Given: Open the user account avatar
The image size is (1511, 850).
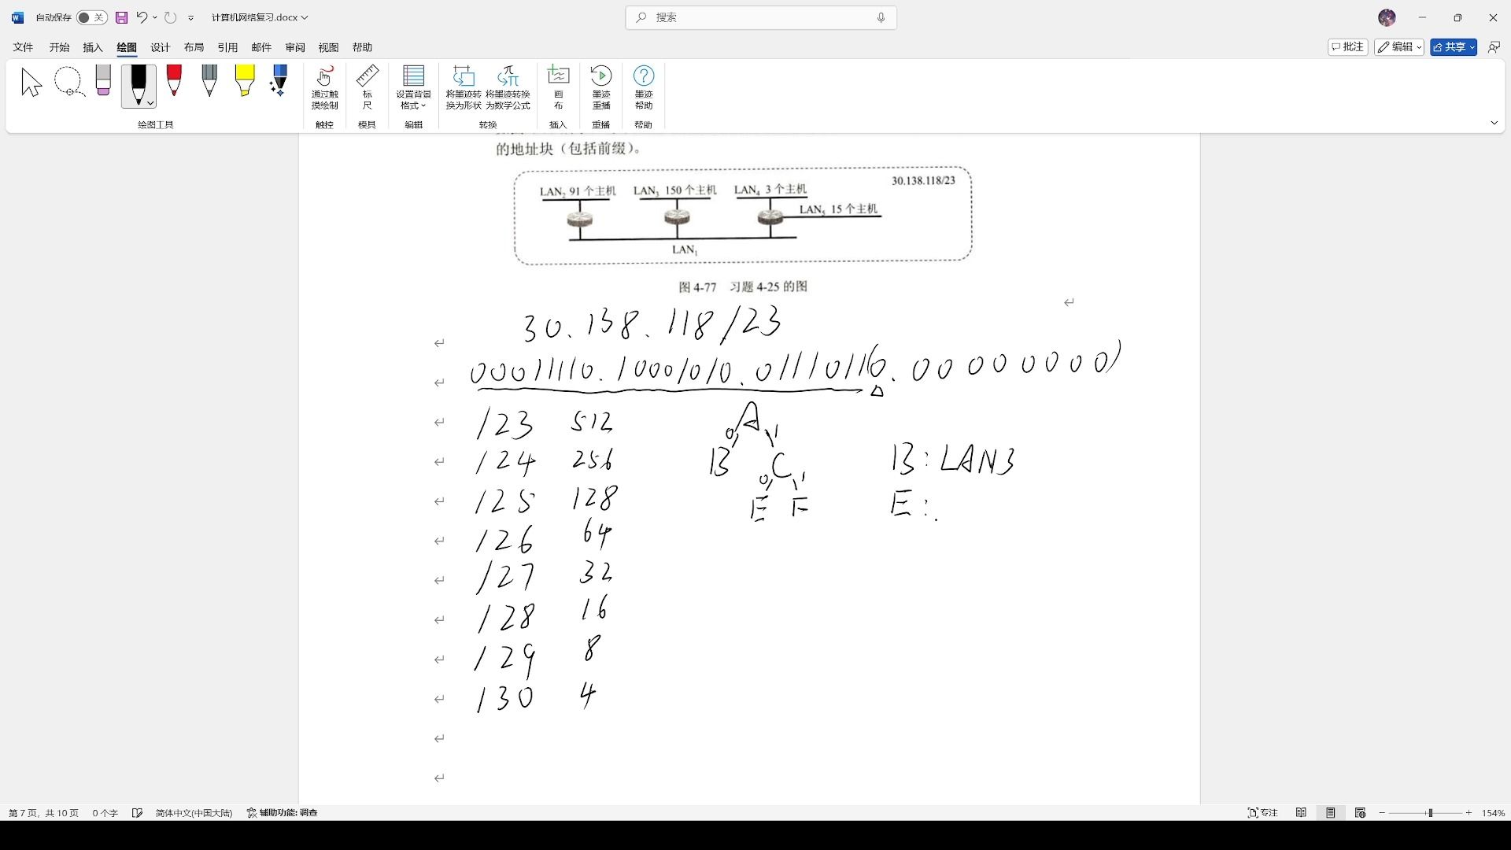Looking at the screenshot, I should point(1387,17).
